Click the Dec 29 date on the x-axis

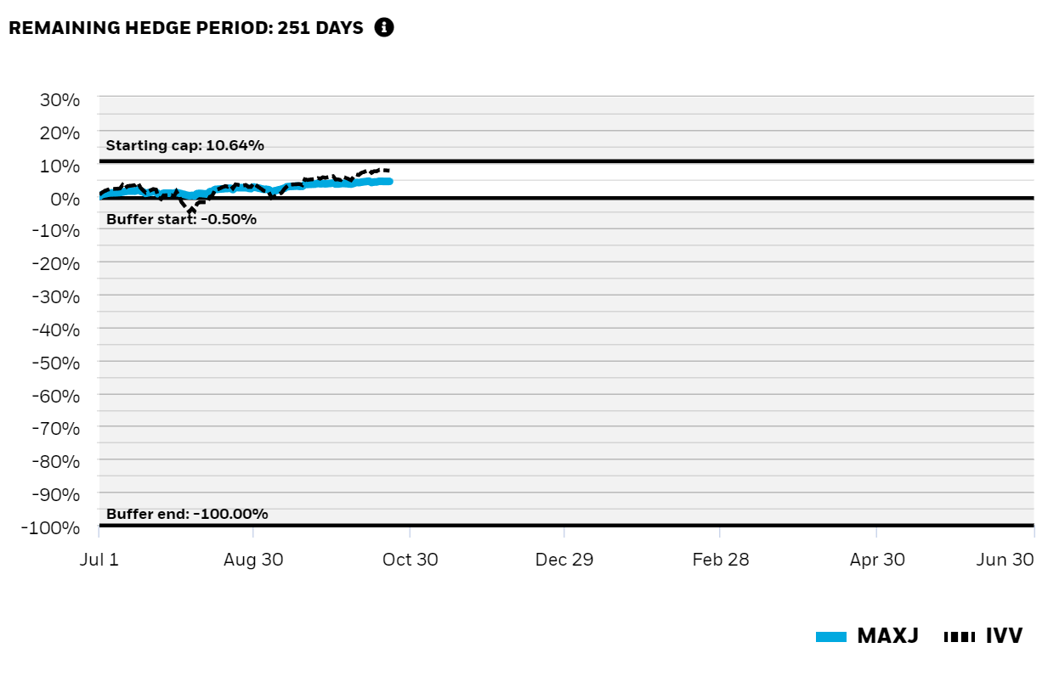564,560
